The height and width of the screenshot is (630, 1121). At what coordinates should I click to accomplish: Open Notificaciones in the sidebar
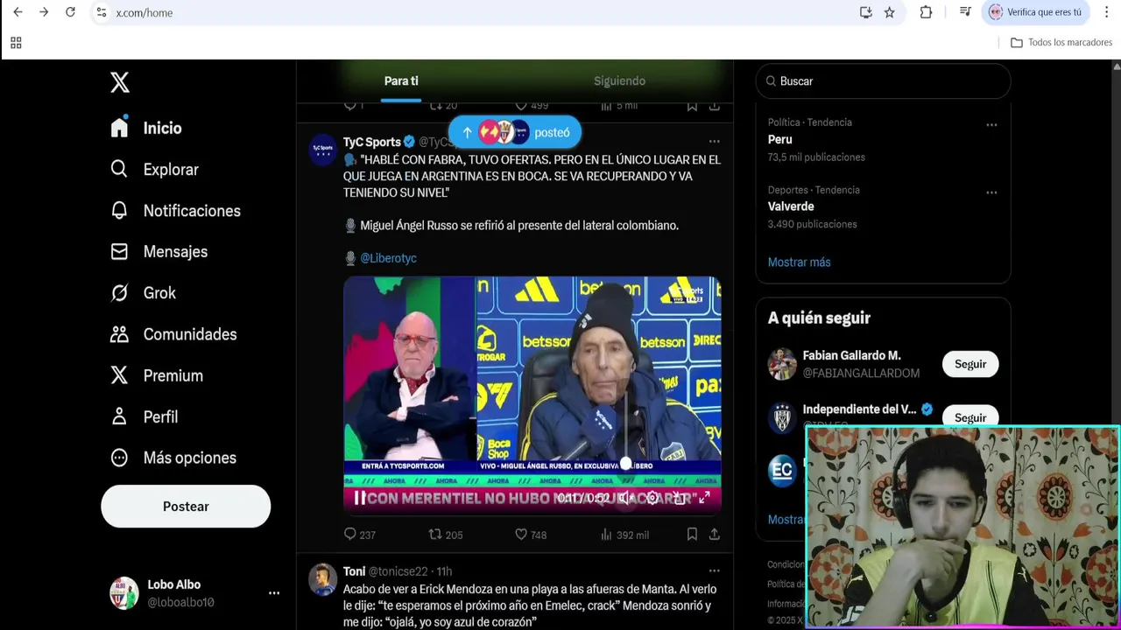[x=175, y=211]
